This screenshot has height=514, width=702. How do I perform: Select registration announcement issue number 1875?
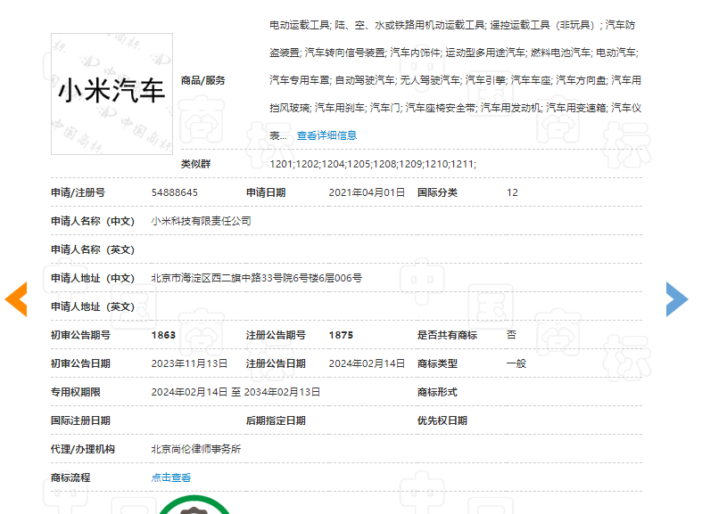coord(341,335)
